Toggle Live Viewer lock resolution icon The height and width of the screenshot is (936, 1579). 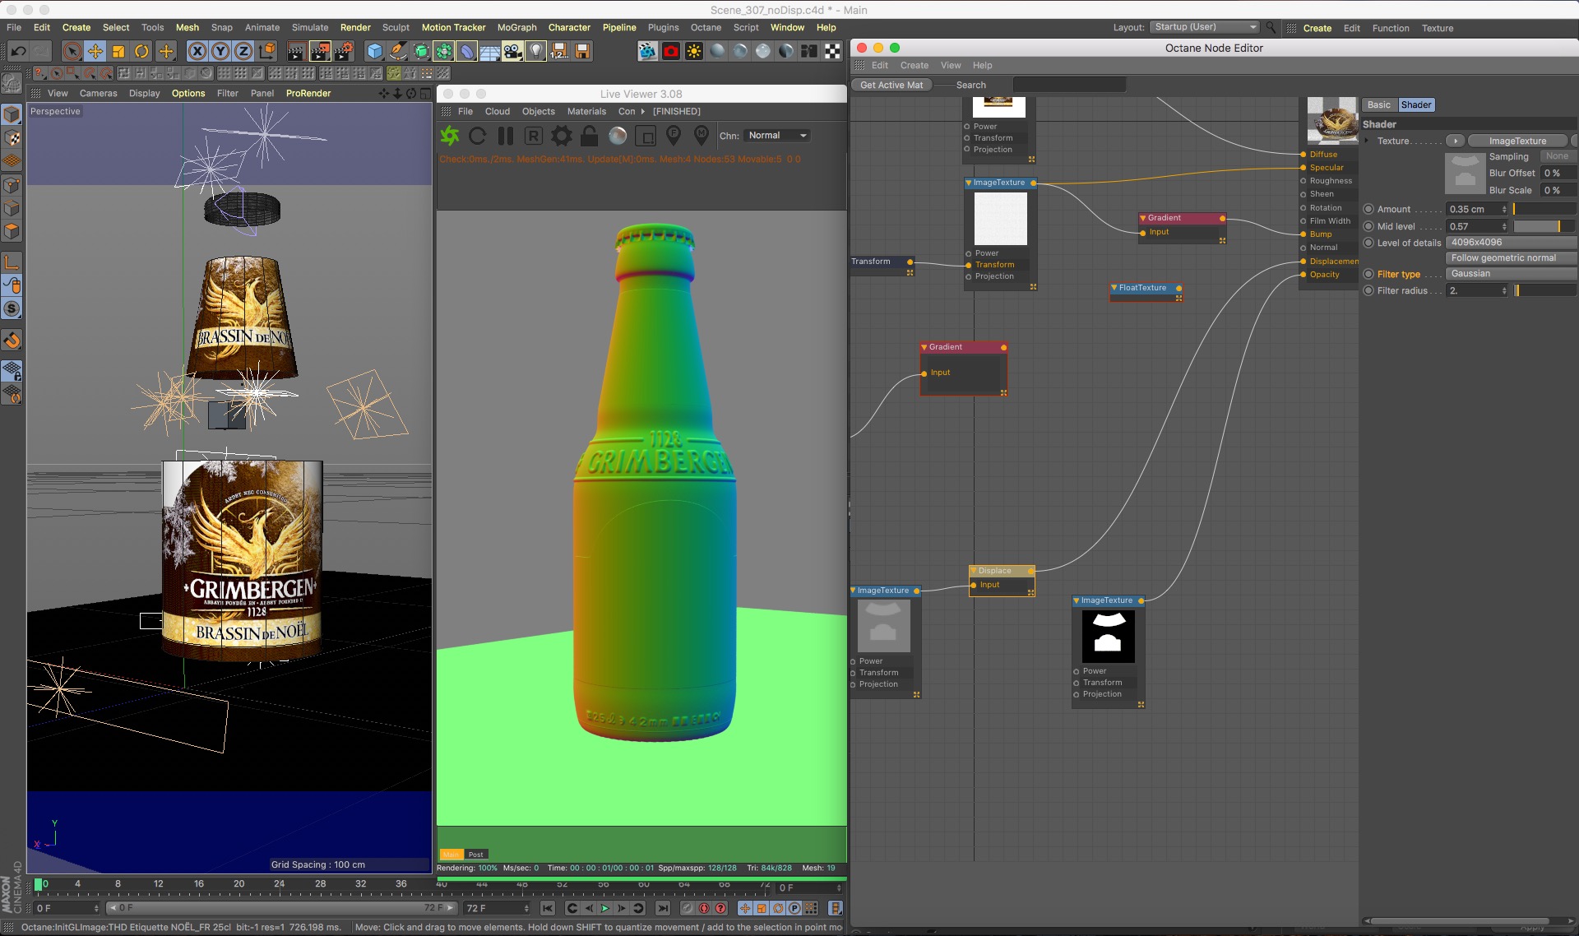point(589,136)
